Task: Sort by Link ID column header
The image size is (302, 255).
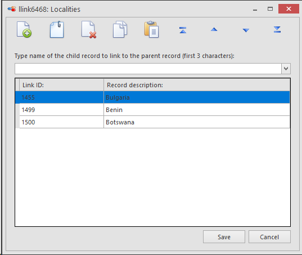Action: click(61, 85)
